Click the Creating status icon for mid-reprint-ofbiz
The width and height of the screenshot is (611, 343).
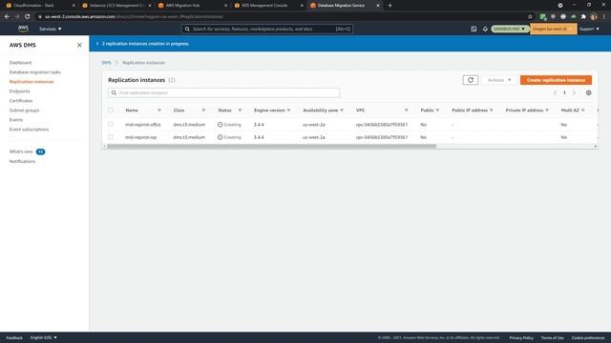pyautogui.click(x=221, y=125)
